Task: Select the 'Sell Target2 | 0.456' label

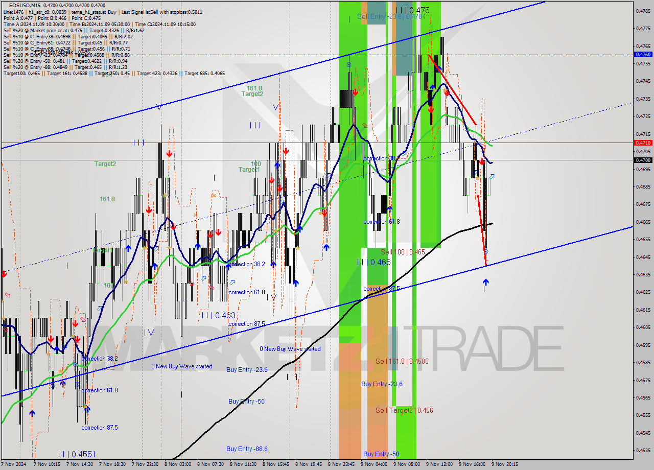Action: click(404, 410)
